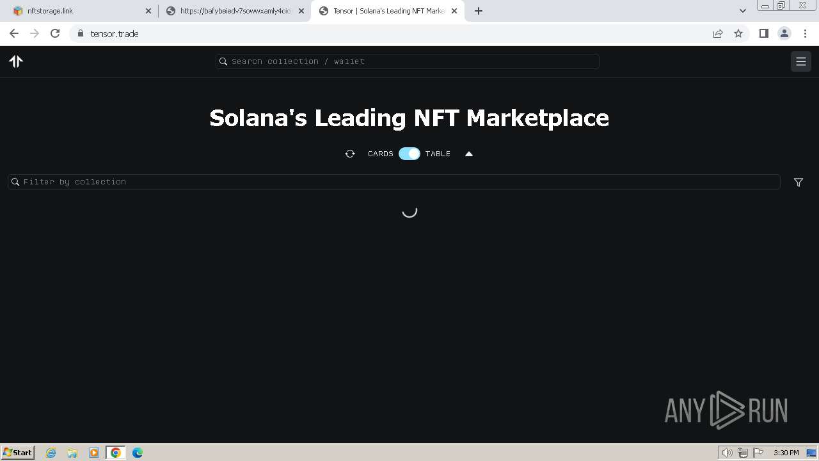Open a new browser tab

click(479, 11)
